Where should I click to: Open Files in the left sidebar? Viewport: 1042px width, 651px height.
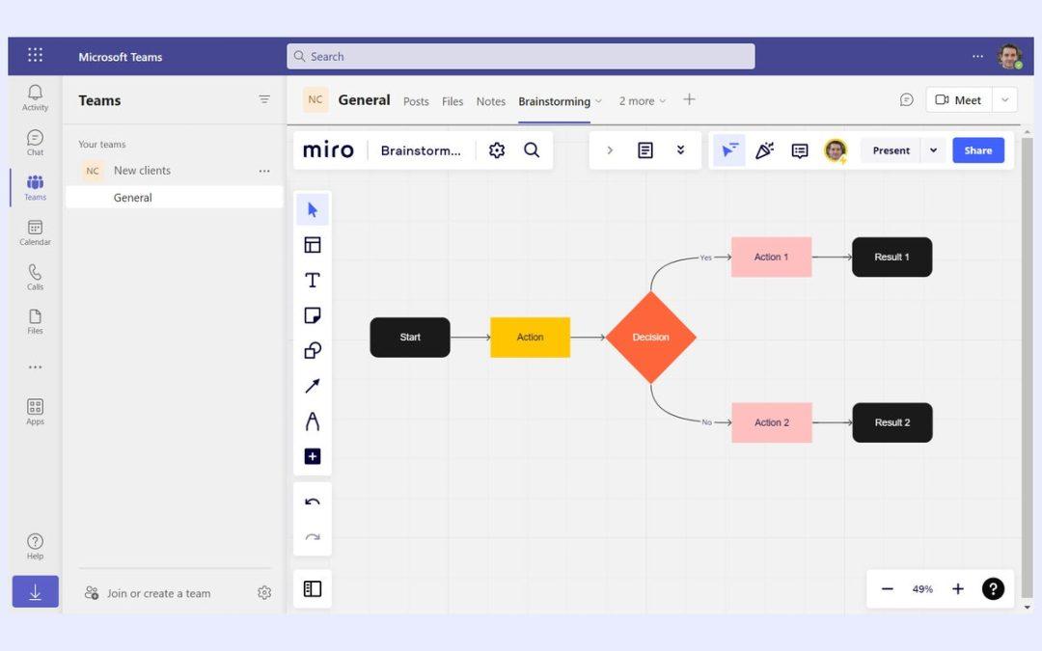coord(36,321)
